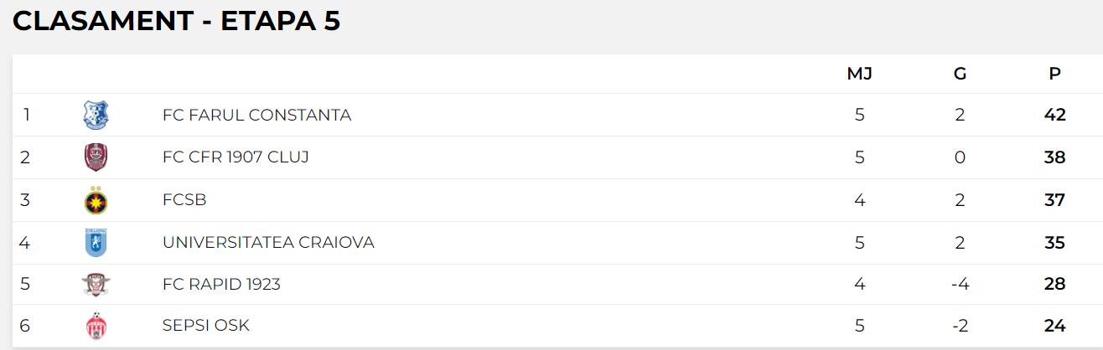Click the FC Farul Constanta club crest
Viewport: 1103px width, 350px height.
tap(96, 115)
